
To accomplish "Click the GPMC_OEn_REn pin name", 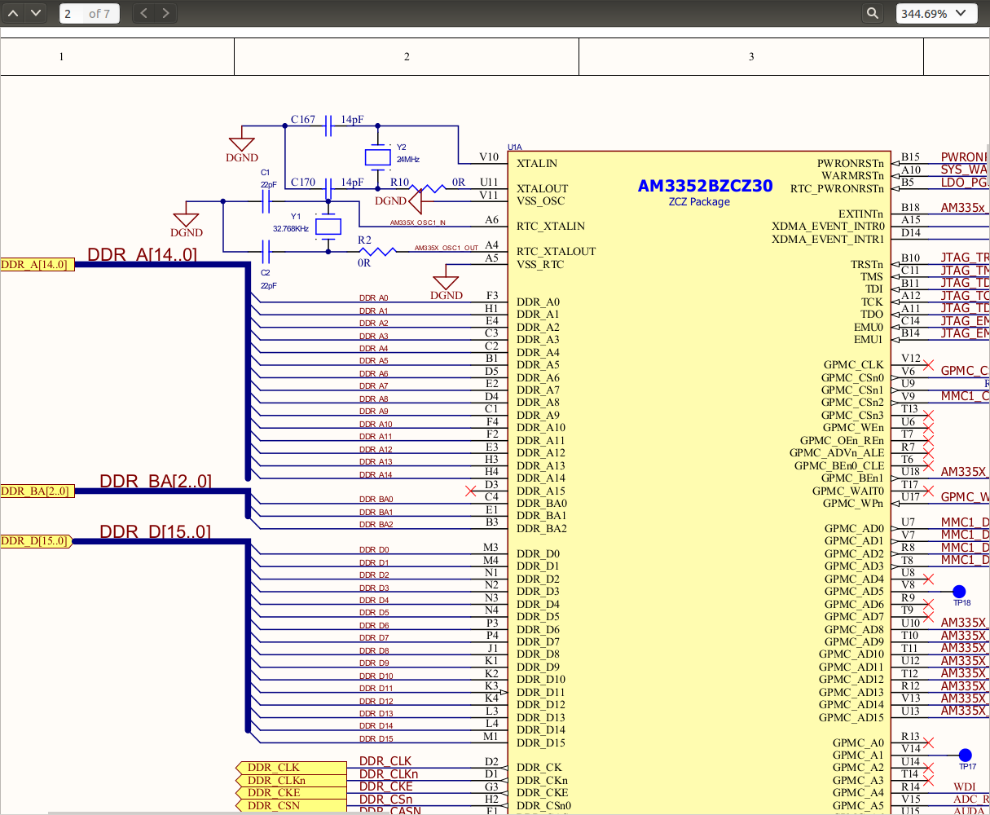I will [842, 440].
